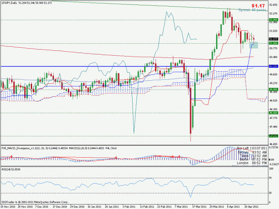Click the 29 Dec 2010 date label
Screen dimensions: 279x209
coord(77,207)
